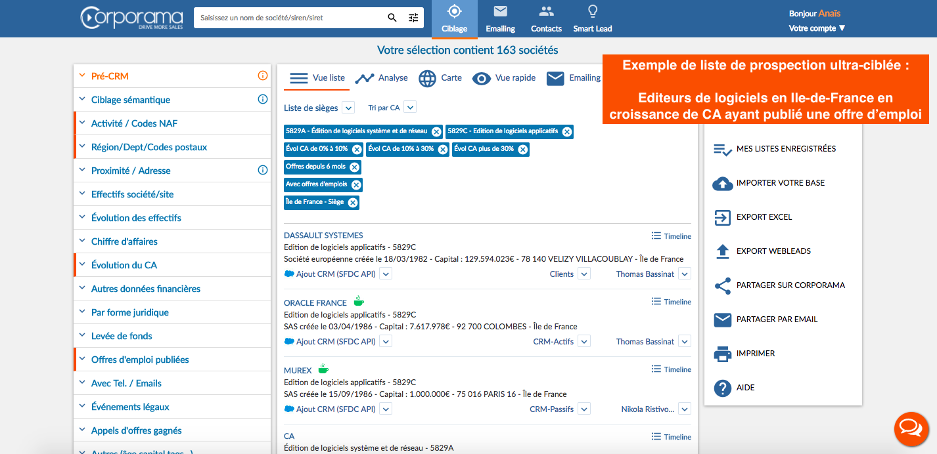This screenshot has width=937, height=454.
Task: Click the Importer votre base cloud icon
Action: tap(722, 184)
